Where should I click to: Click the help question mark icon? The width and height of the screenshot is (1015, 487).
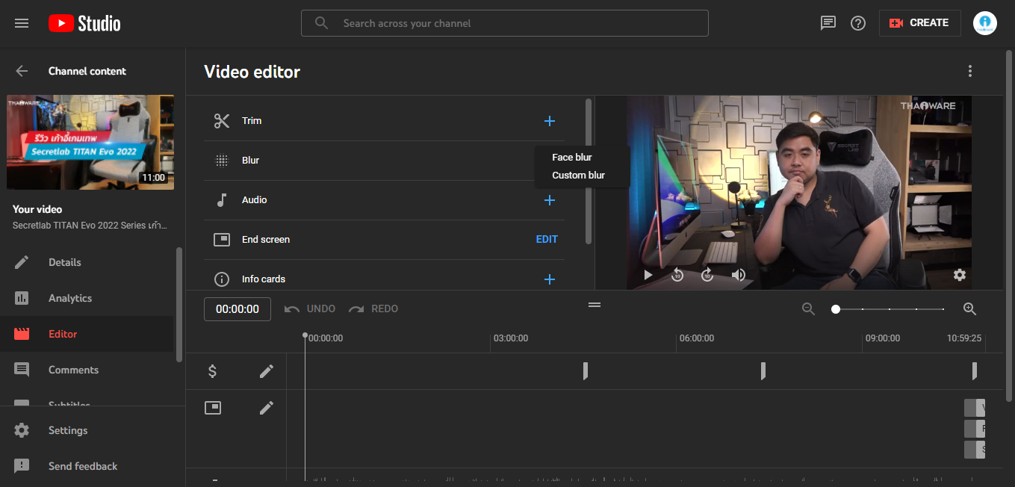click(858, 23)
